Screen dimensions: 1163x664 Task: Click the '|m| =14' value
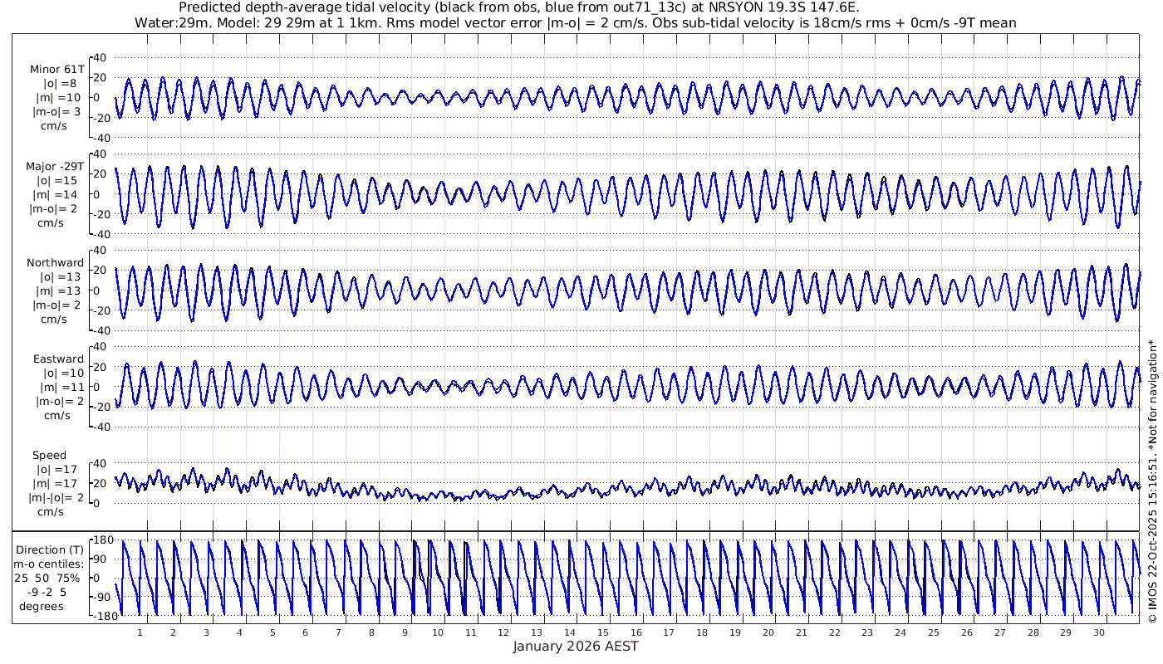(58, 194)
